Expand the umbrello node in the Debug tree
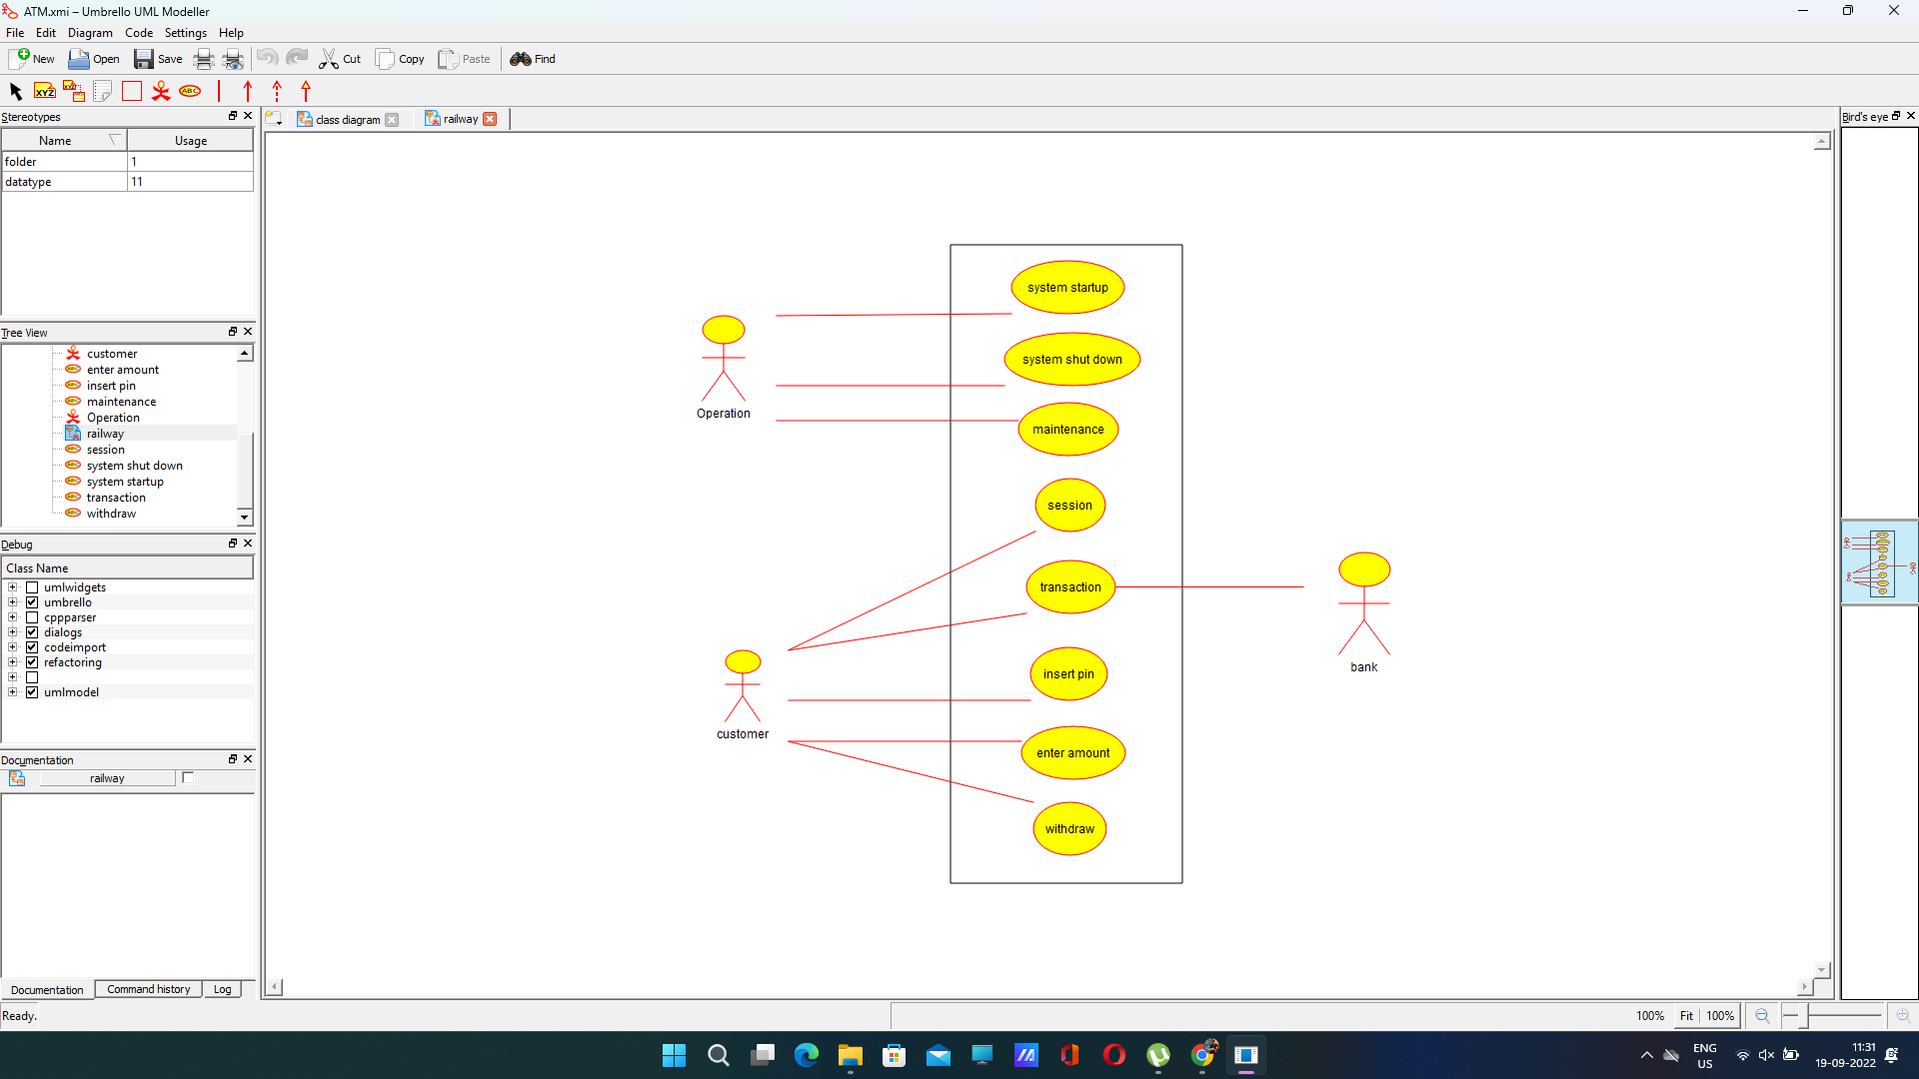 pyautogui.click(x=13, y=602)
